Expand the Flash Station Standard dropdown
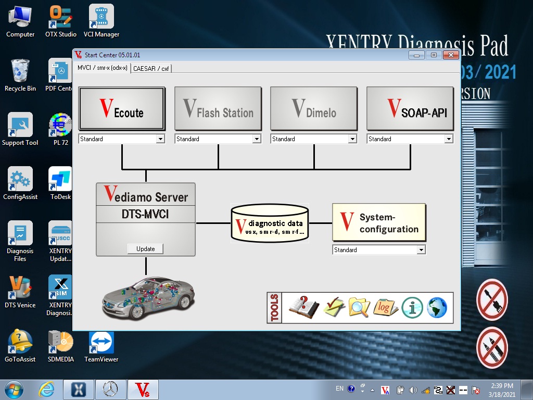The image size is (533, 400). [256, 139]
